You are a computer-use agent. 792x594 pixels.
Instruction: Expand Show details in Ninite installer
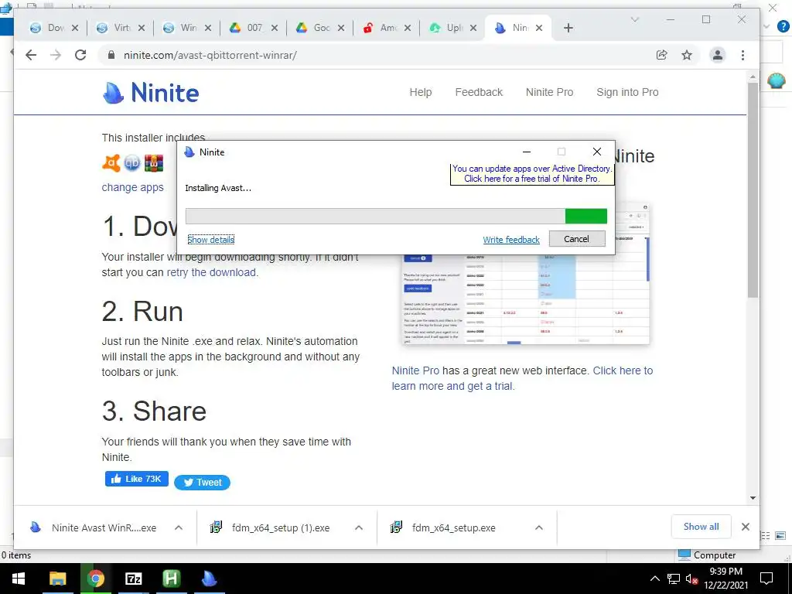coord(210,240)
